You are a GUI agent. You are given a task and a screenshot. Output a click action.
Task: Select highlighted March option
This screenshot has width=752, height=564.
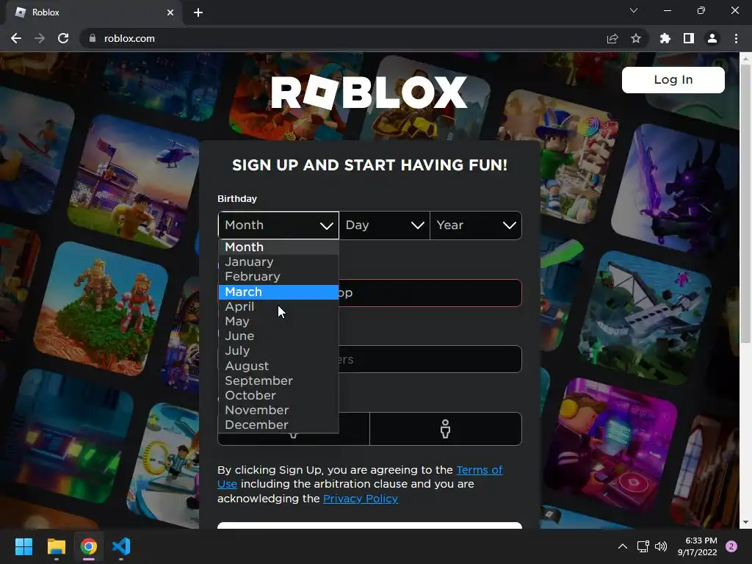[x=278, y=292]
